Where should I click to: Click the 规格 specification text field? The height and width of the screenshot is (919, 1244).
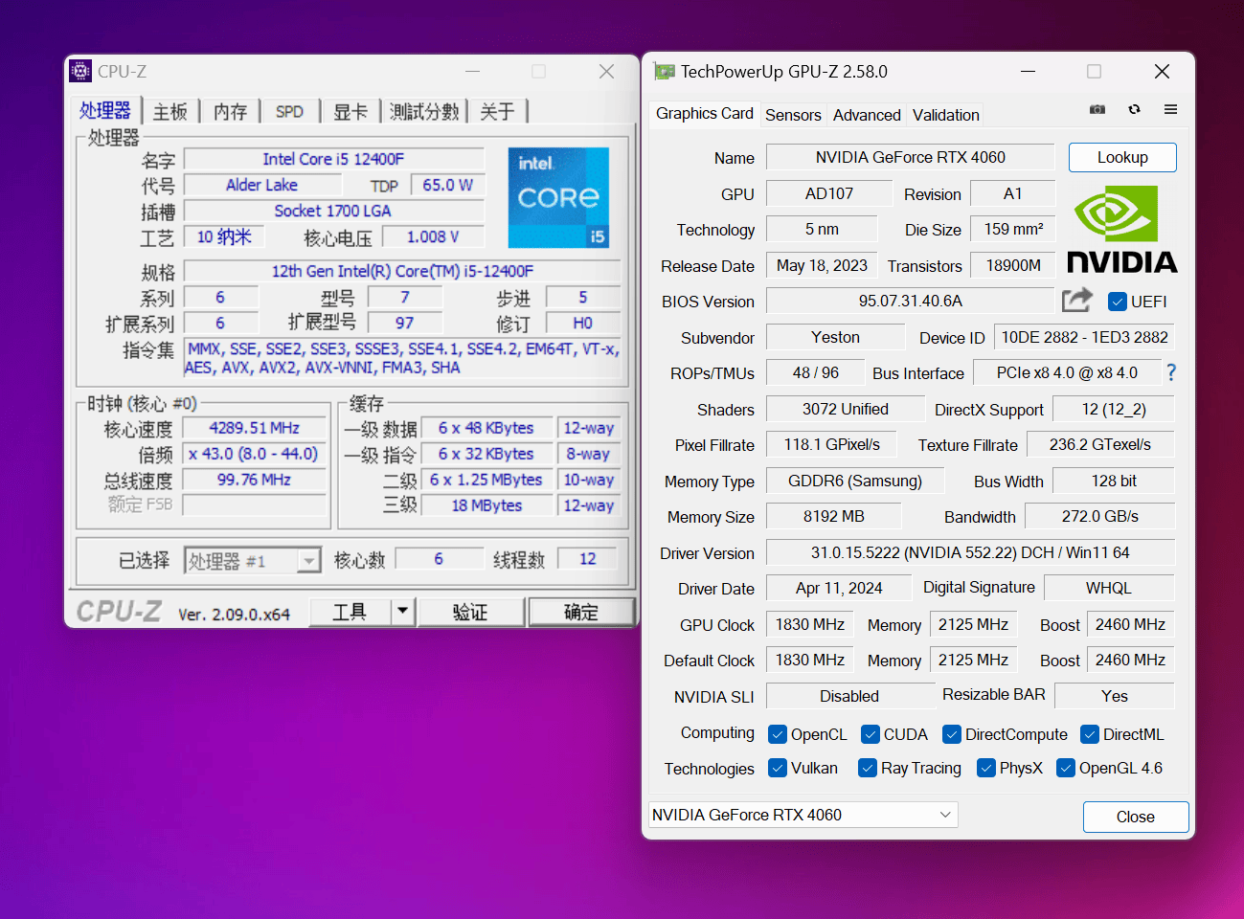(x=402, y=271)
